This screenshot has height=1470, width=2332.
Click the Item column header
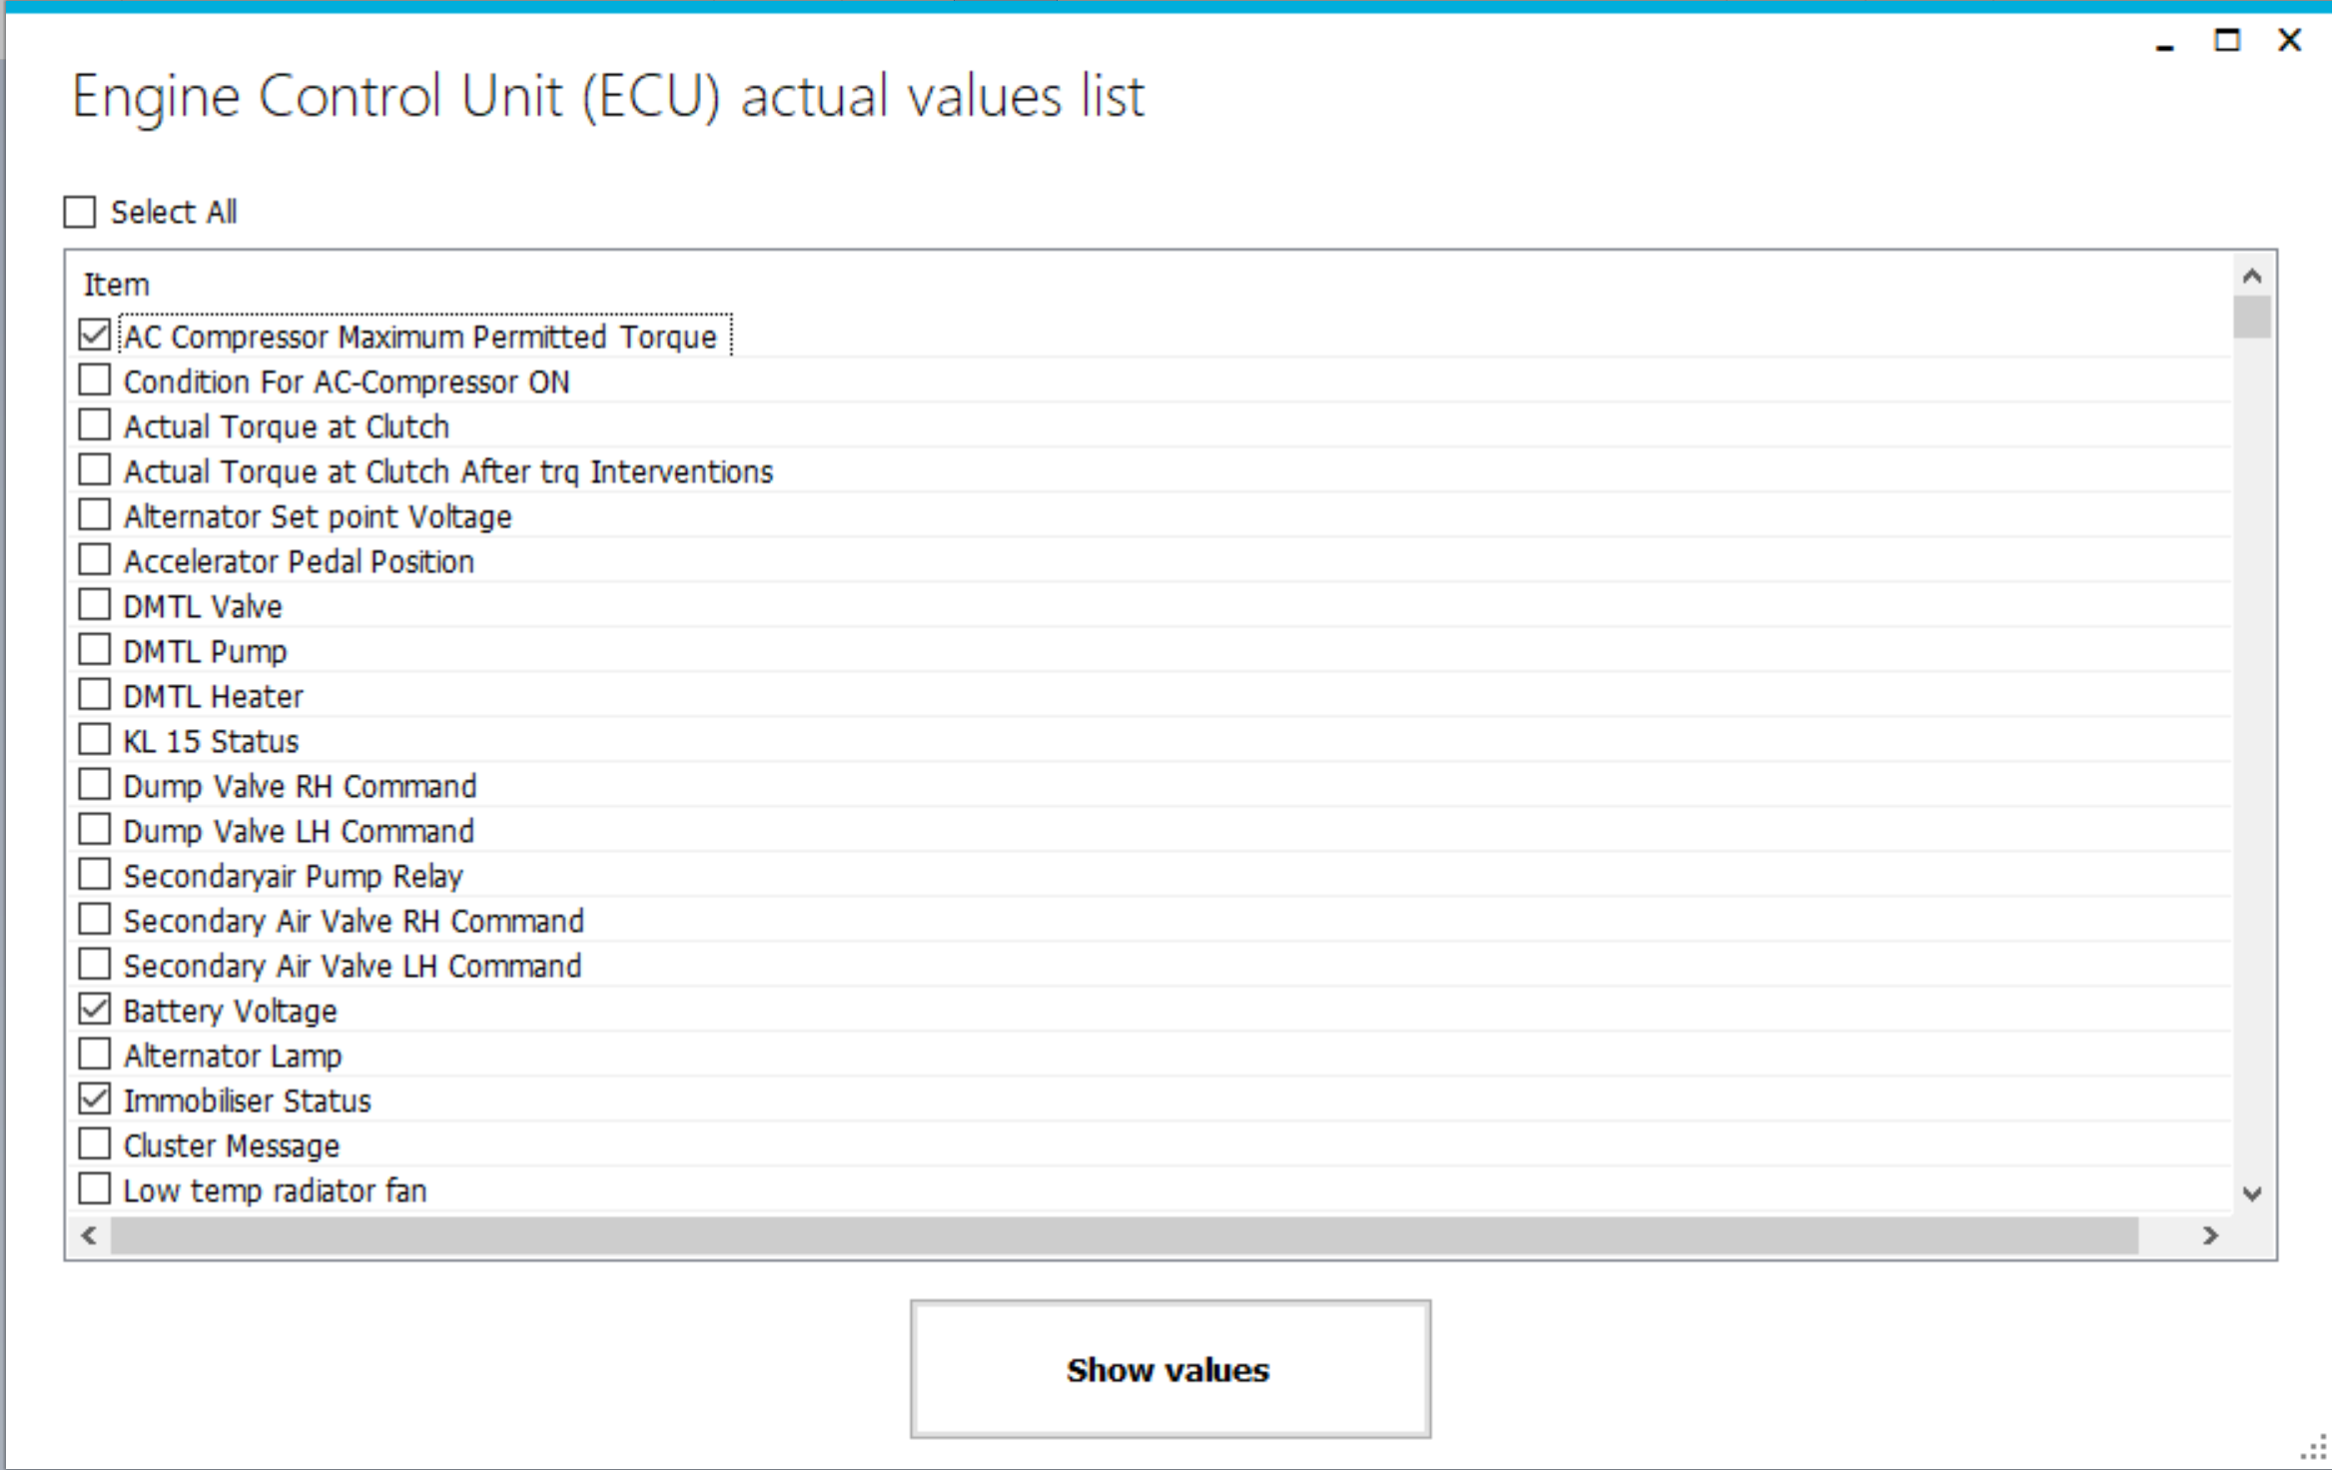[x=117, y=285]
